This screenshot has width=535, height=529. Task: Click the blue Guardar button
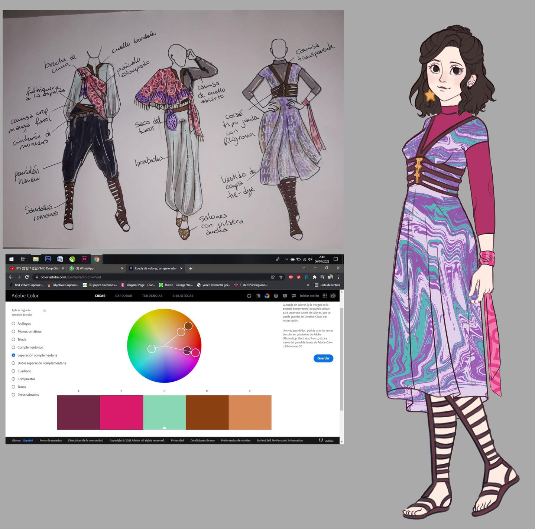point(323,358)
